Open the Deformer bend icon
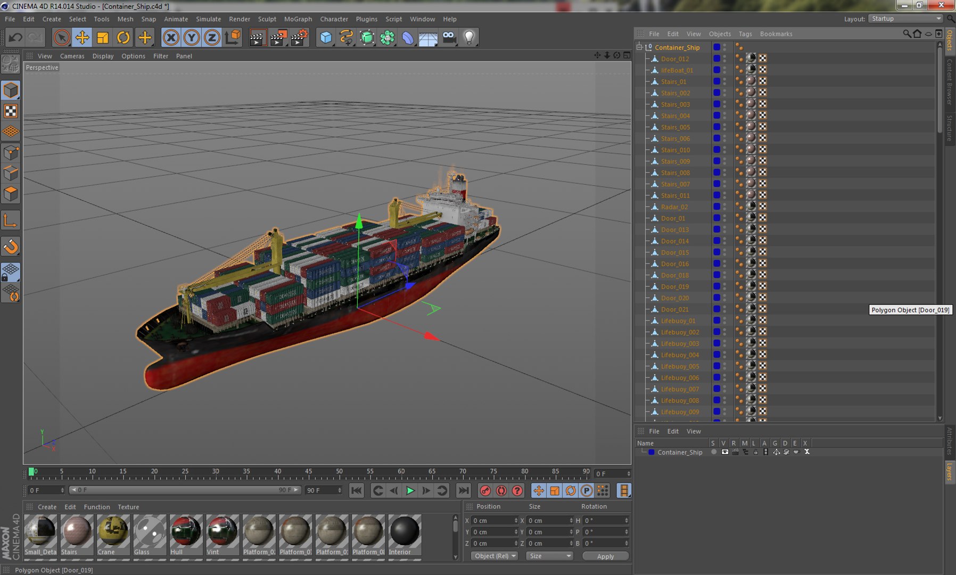Image resolution: width=956 pixels, height=575 pixels. point(408,37)
